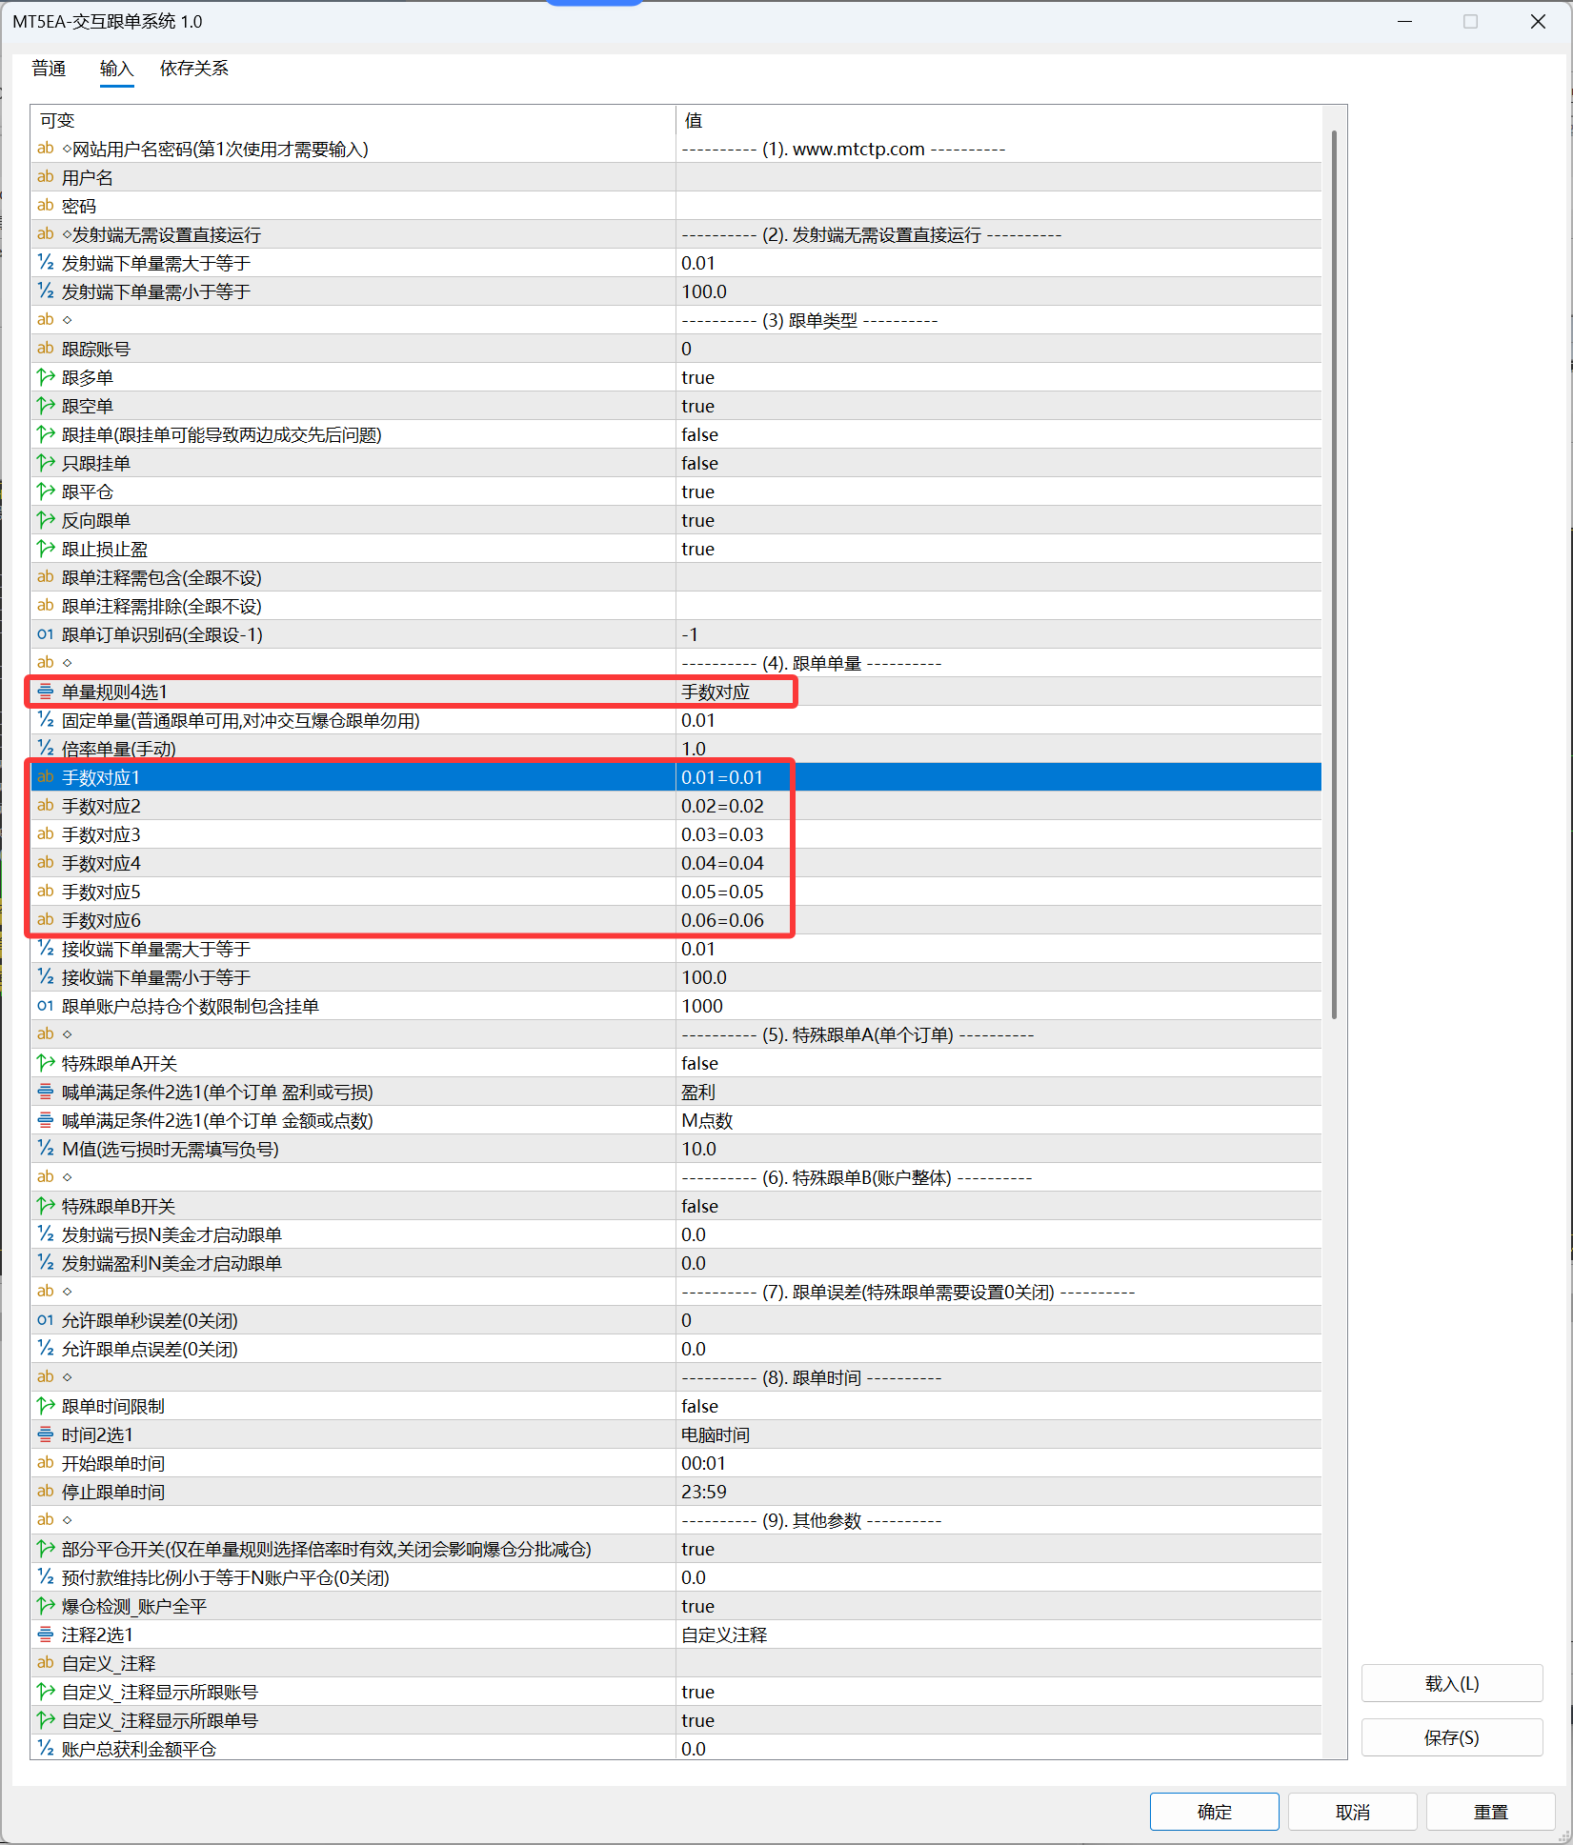Viewport: 1573px width, 1845px height.
Task: Click the ½ icon beside 固定单量 row
Action: point(45,720)
